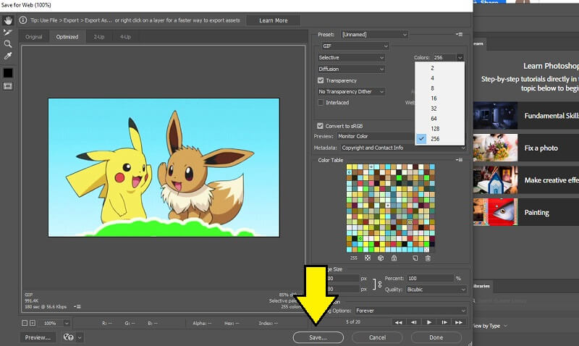579x346 pixels.
Task: Open the Looping Options Forever dropdown
Action: click(x=410, y=311)
